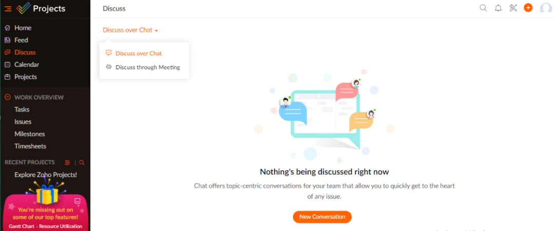Open the setup tools icon
The width and height of the screenshot is (554, 231).
pyautogui.click(x=513, y=8)
